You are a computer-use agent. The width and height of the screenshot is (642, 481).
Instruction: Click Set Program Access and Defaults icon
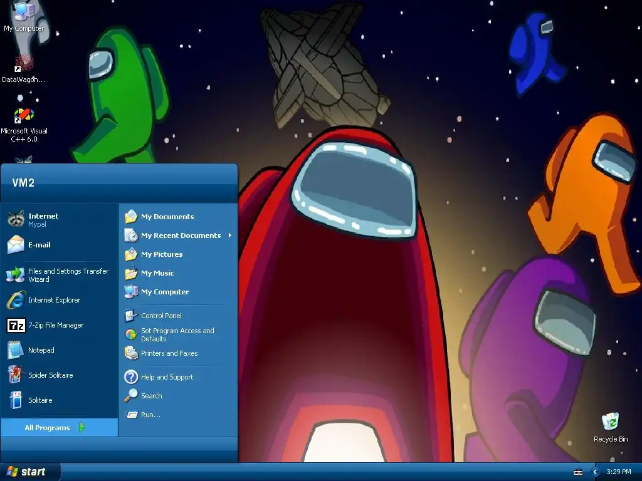point(131,334)
